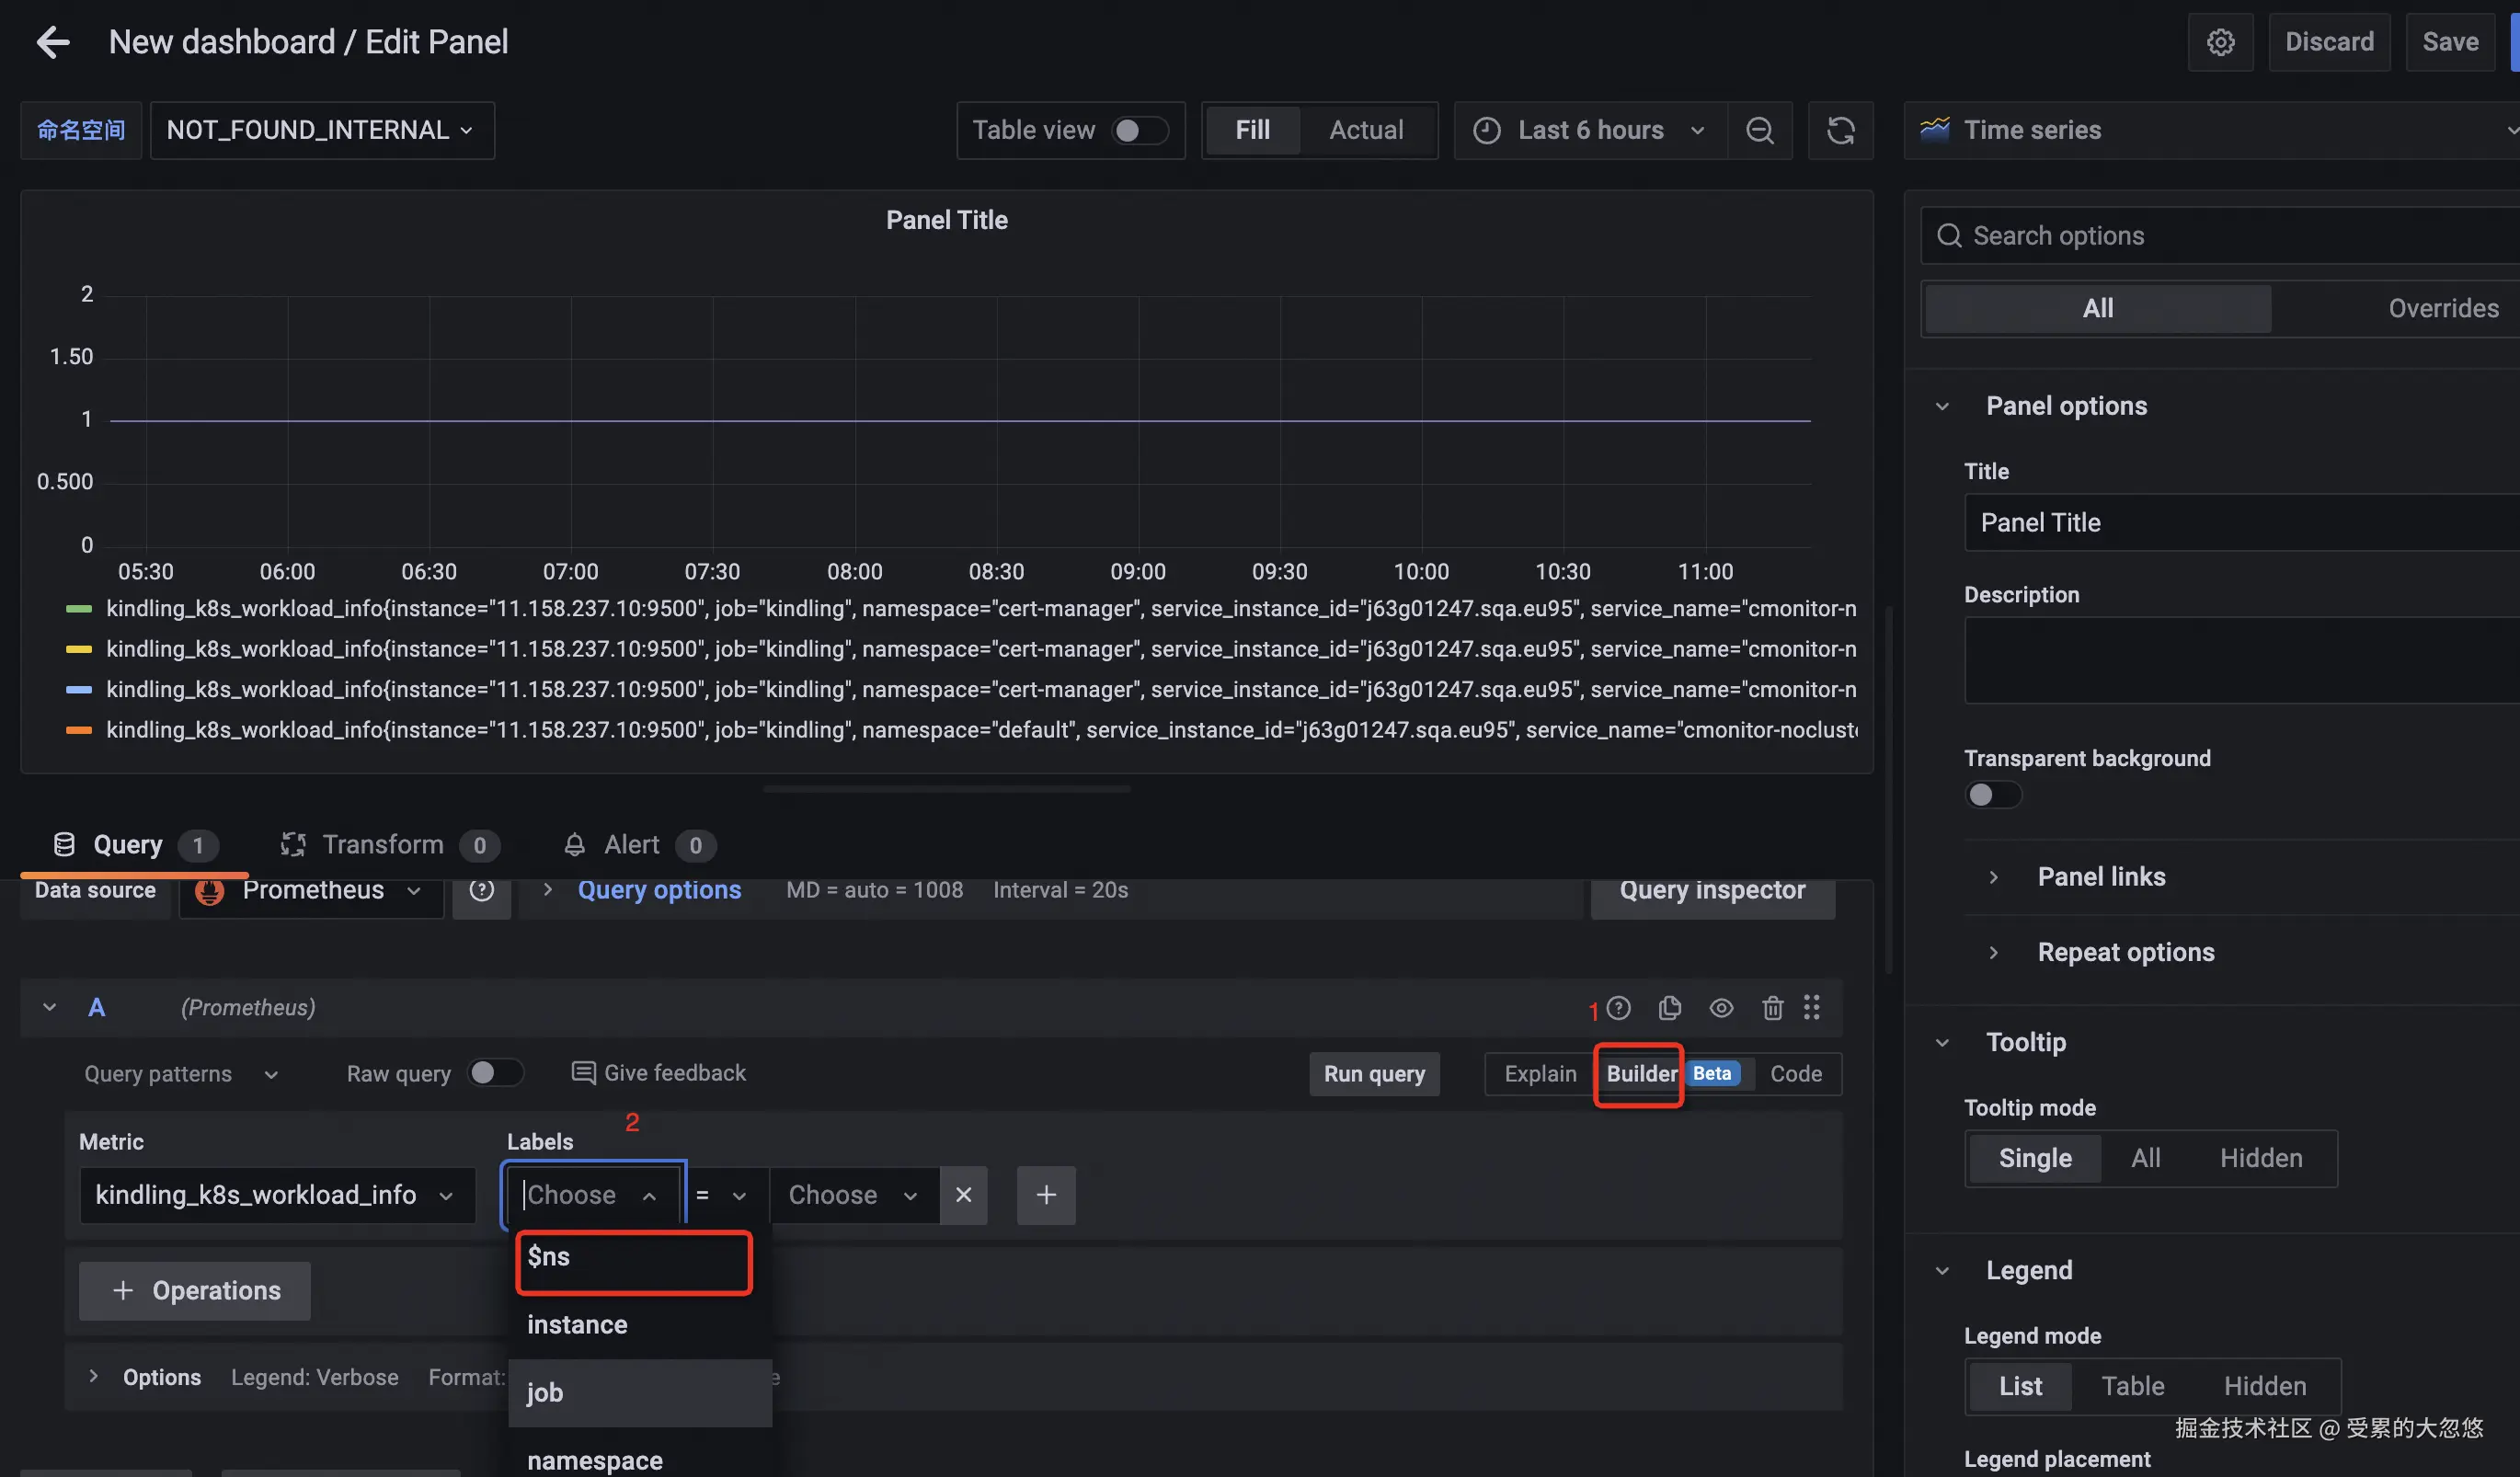2520x1477 pixels.
Task: Switch to the Transform tab
Action: point(383,845)
